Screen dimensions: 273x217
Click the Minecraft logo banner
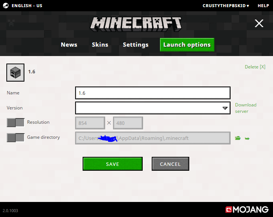coord(136,24)
